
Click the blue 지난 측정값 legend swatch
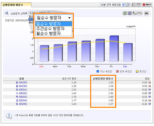(x=98, y=71)
